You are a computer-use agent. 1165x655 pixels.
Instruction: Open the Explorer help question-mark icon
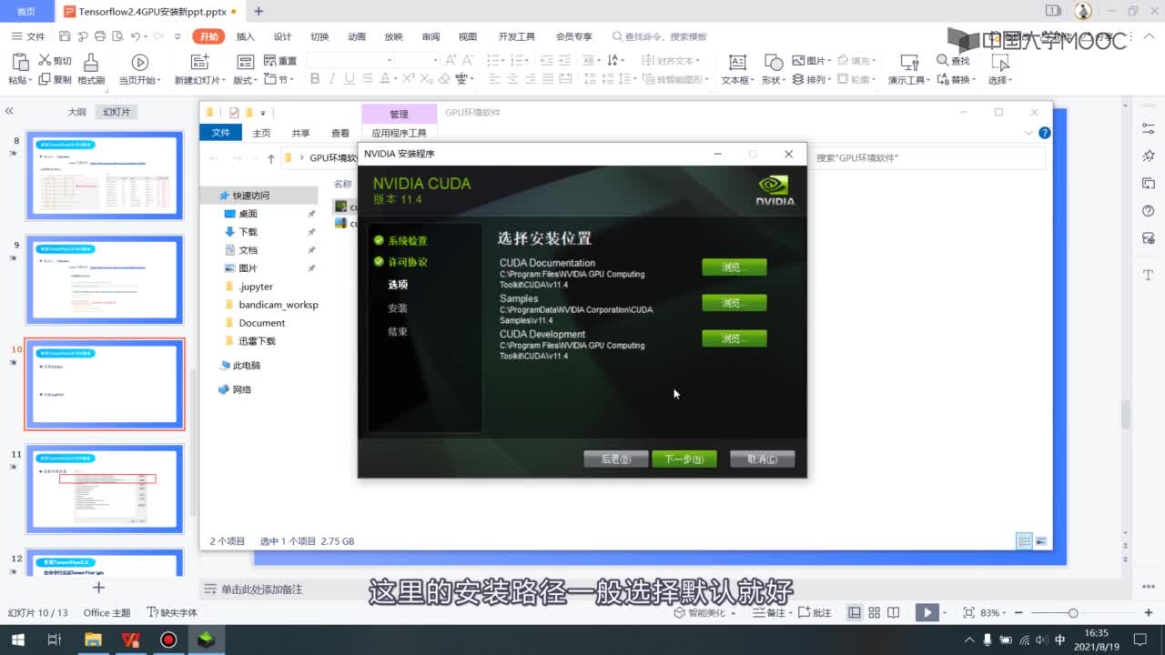point(1045,132)
